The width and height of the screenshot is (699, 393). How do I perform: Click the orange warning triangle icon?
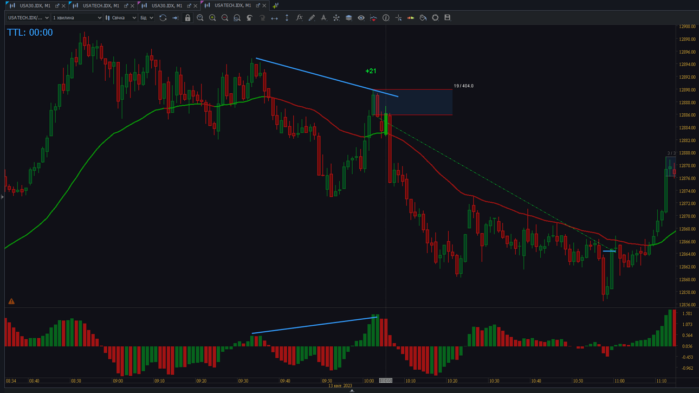click(x=11, y=301)
